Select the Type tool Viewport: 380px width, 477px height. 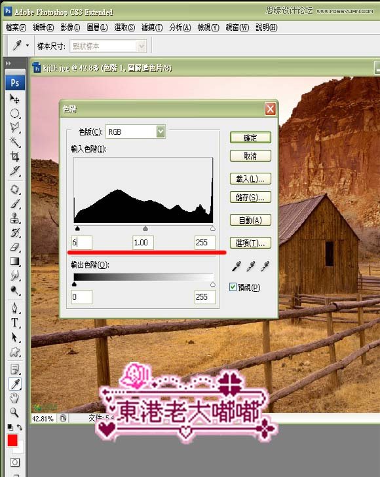[x=14, y=323]
